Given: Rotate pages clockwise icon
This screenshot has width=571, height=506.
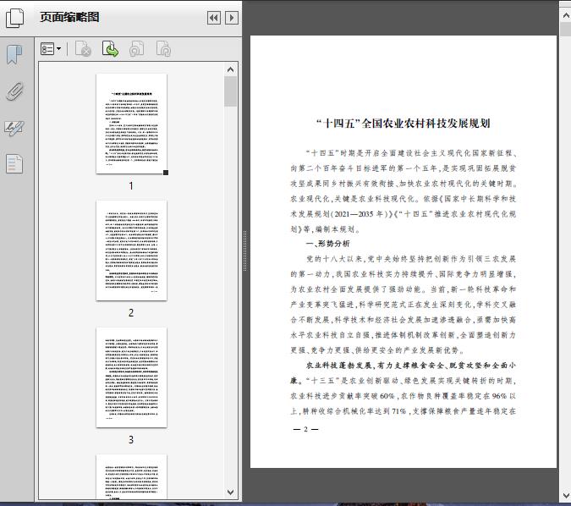Looking at the screenshot, I should click(163, 49).
